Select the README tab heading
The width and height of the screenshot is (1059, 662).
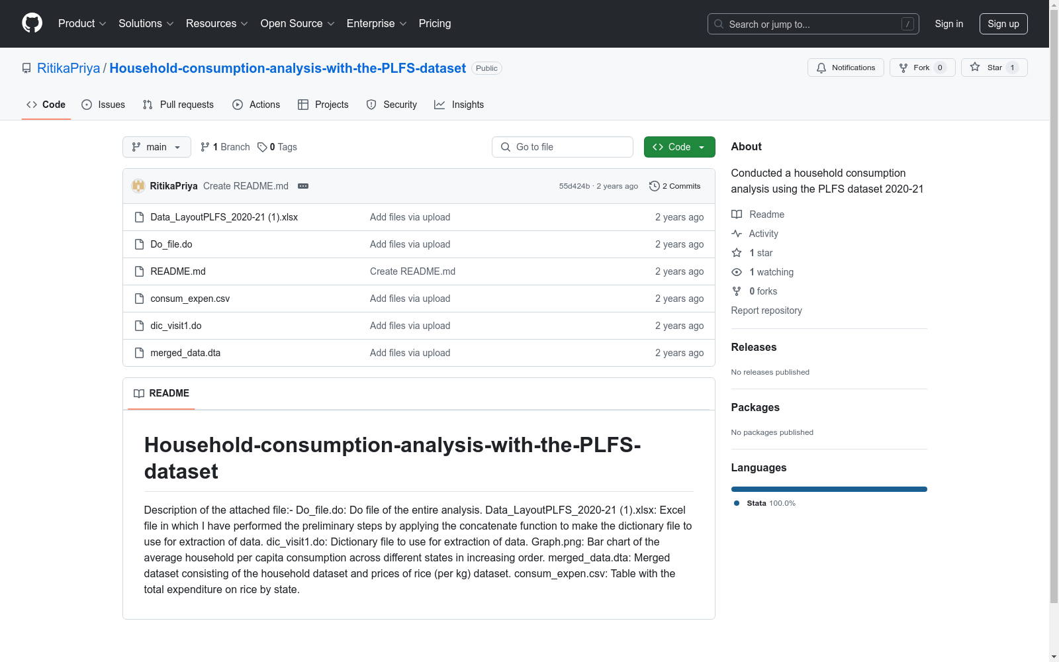click(x=161, y=393)
